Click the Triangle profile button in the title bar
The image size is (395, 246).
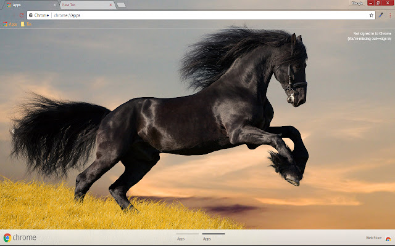pyautogui.click(x=357, y=3)
